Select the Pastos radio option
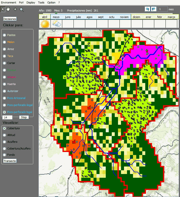This screenshot has height=197, width=180. point(4,35)
